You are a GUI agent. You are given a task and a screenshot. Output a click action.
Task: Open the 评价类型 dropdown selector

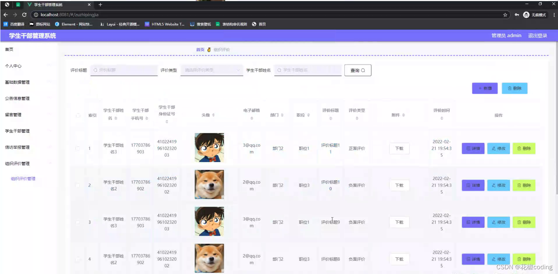[x=211, y=70]
